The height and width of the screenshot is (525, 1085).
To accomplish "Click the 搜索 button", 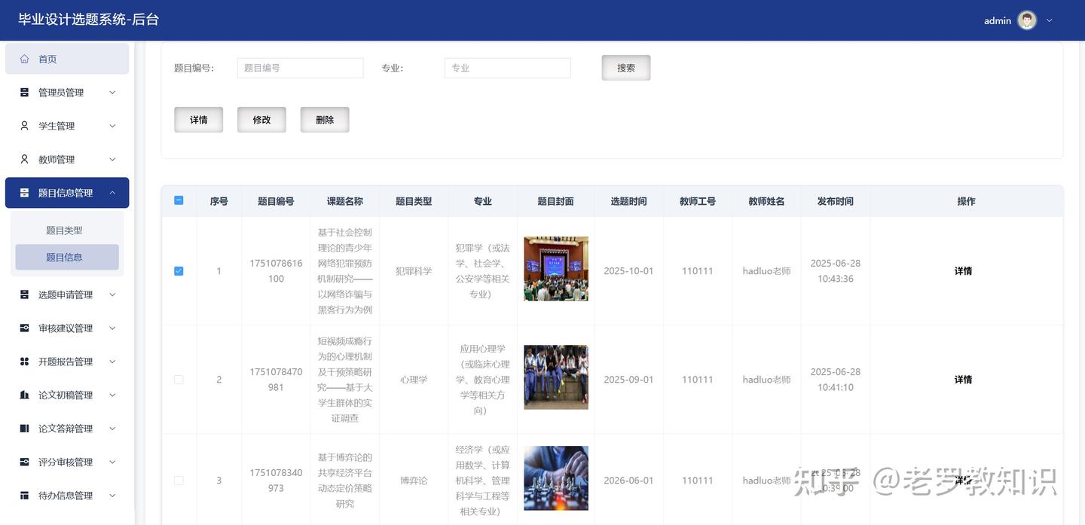I will 626,68.
